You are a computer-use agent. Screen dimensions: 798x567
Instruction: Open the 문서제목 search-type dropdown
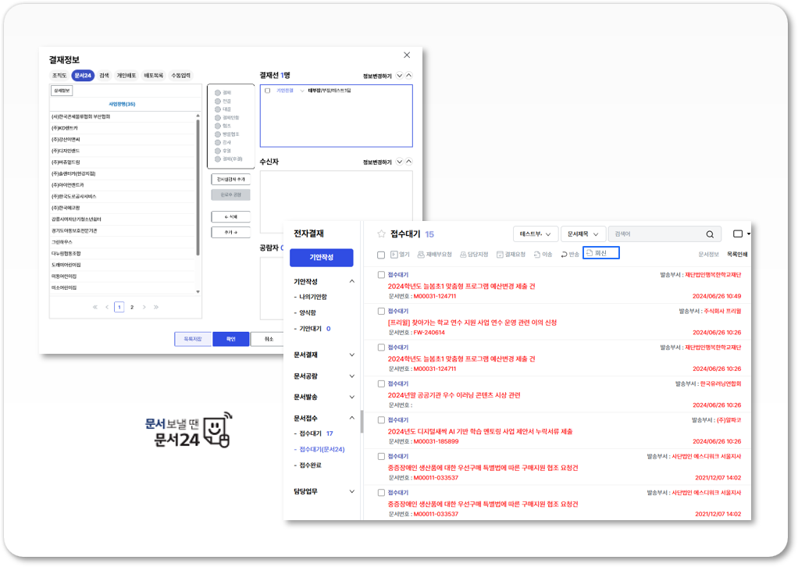582,234
